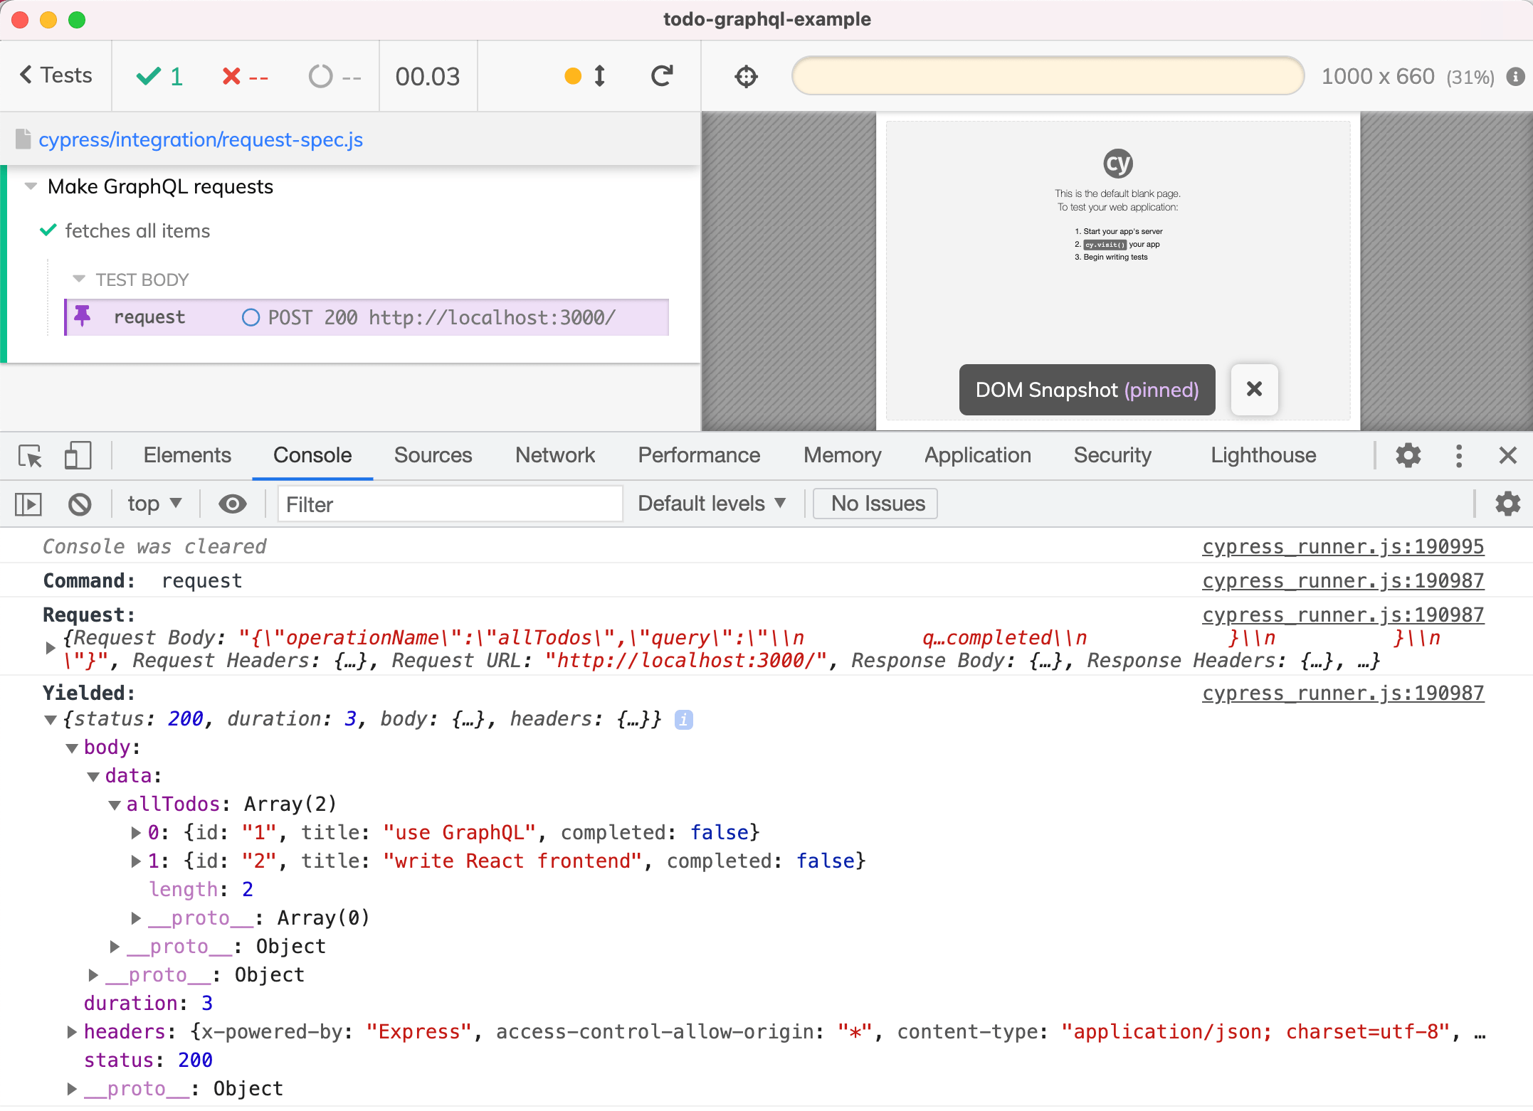Viewport: 1533px width, 1111px height.
Task: Switch to Performance tab
Action: click(699, 455)
